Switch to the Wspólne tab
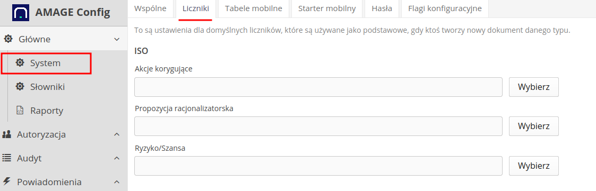596x191 pixels. [151, 8]
